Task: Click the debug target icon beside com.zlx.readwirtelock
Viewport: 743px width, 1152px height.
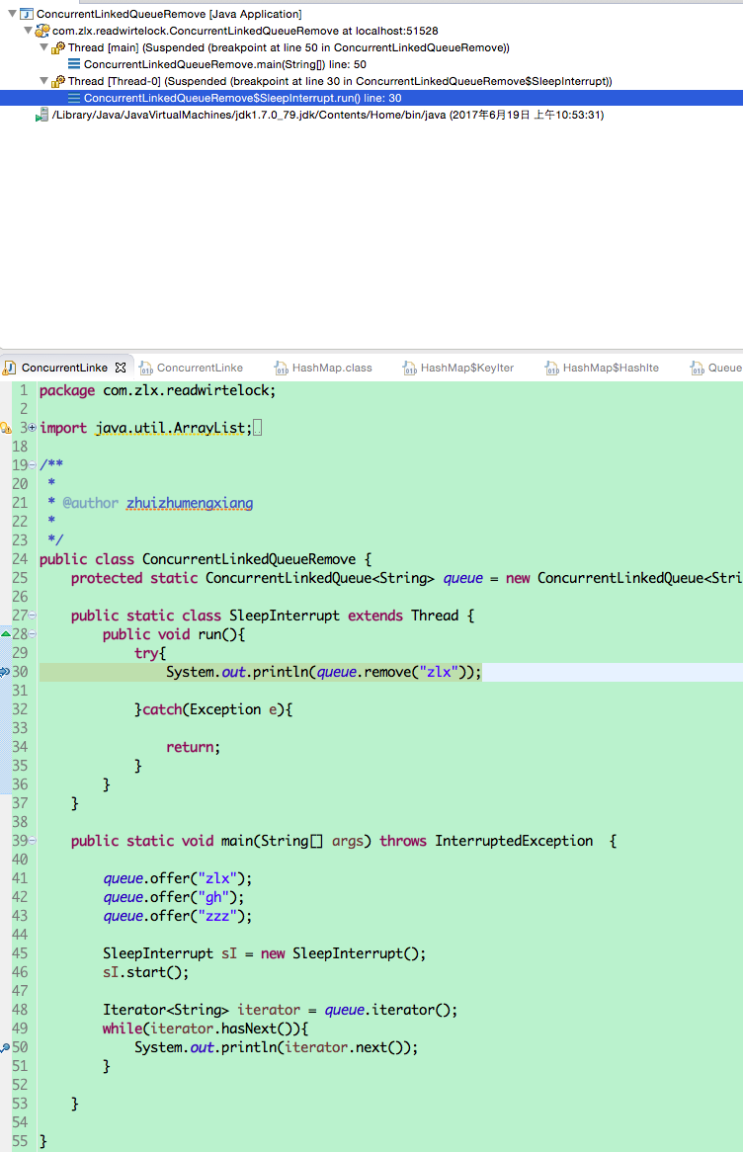Action: pos(42,31)
